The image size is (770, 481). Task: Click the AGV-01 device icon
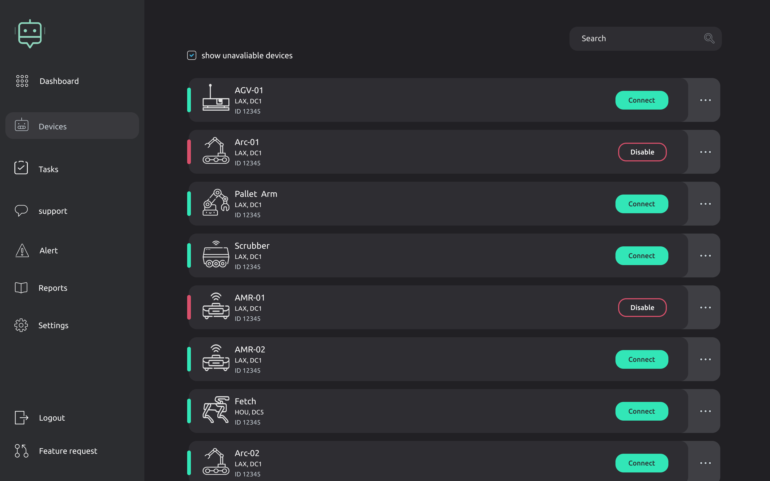pos(216,98)
